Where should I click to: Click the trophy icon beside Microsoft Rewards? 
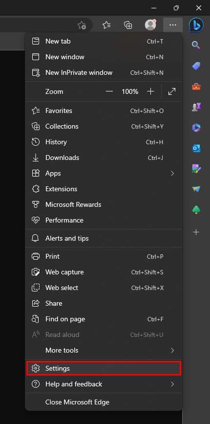(x=36, y=205)
